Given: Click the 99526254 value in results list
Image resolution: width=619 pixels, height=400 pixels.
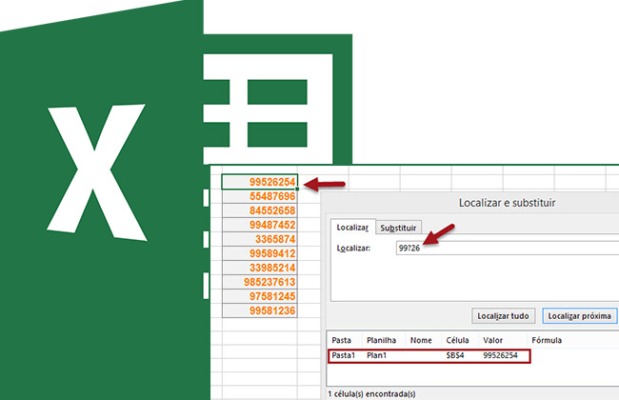Looking at the screenshot, I should 500,355.
